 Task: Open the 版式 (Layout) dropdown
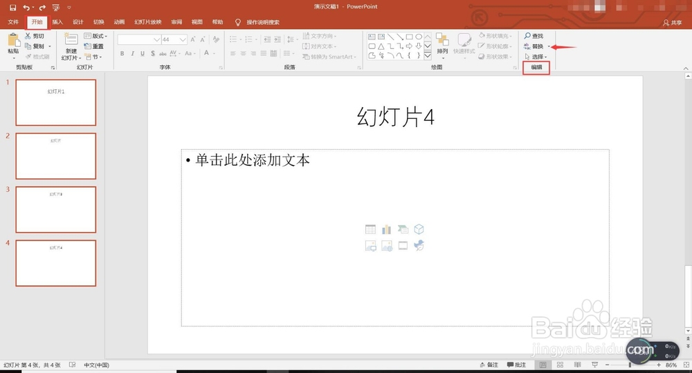point(95,36)
